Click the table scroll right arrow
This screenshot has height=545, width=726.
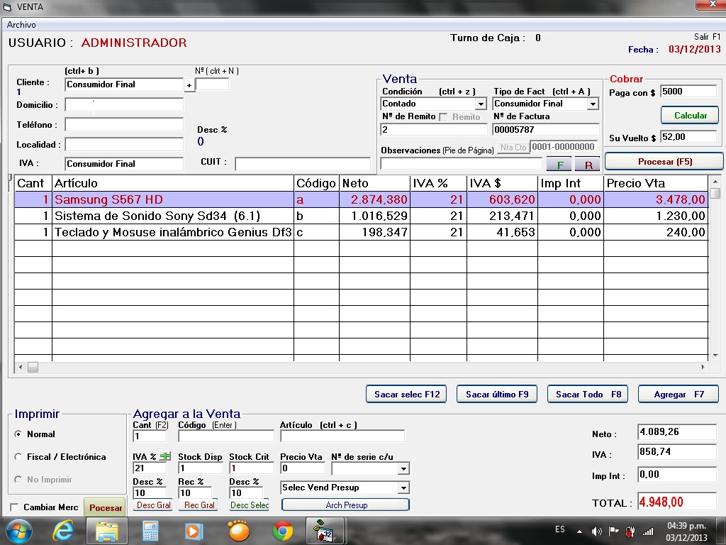coord(703,368)
